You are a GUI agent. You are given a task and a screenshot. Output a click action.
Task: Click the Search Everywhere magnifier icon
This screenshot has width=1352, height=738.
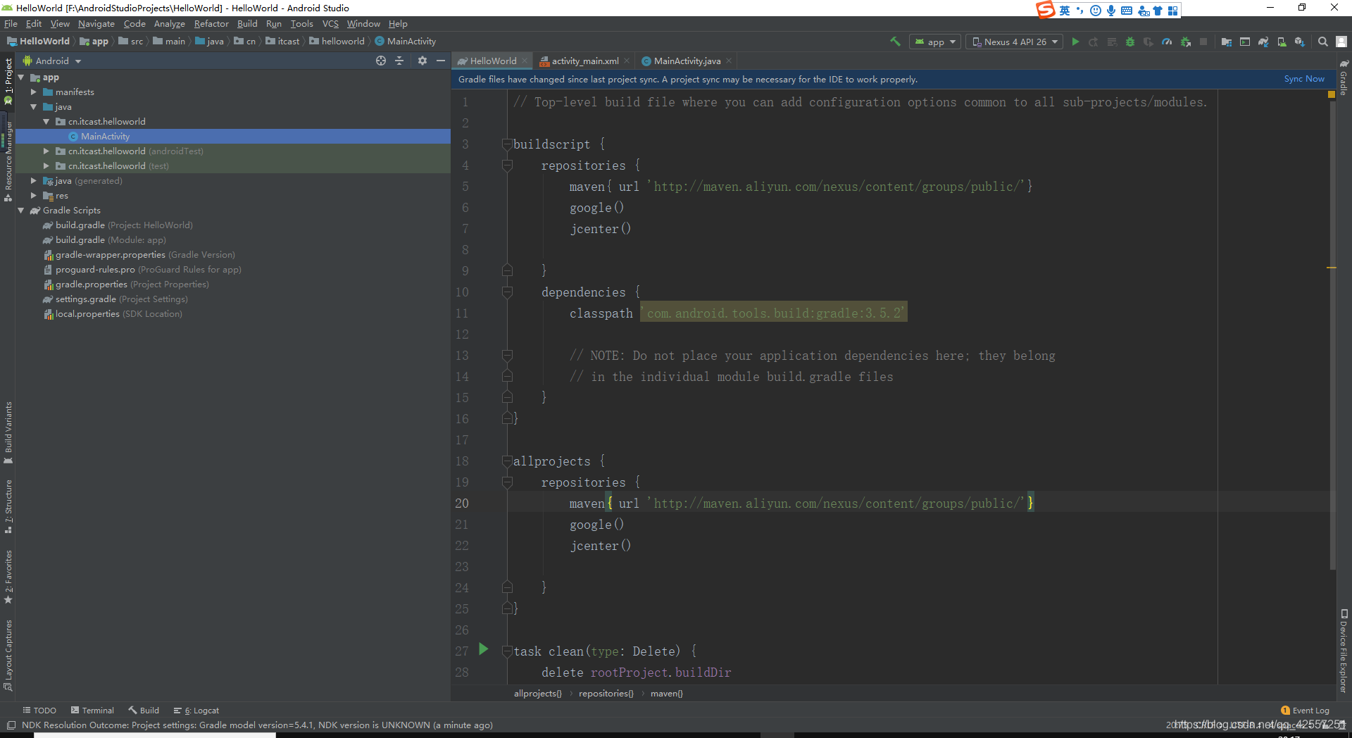click(x=1323, y=42)
